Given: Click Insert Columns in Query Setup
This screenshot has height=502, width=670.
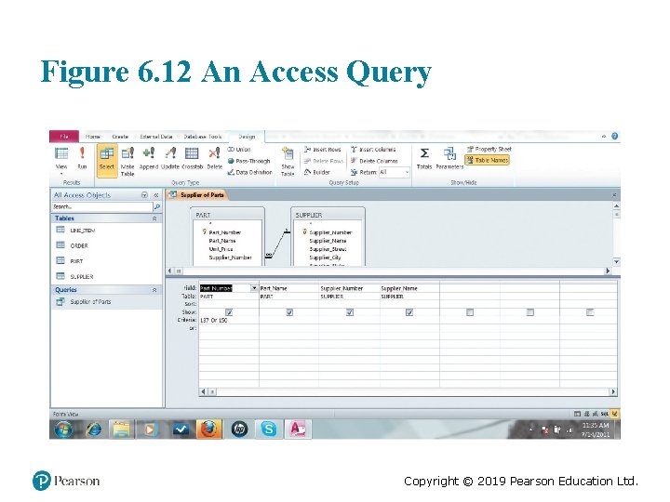Looking at the screenshot, I should click(373, 150).
